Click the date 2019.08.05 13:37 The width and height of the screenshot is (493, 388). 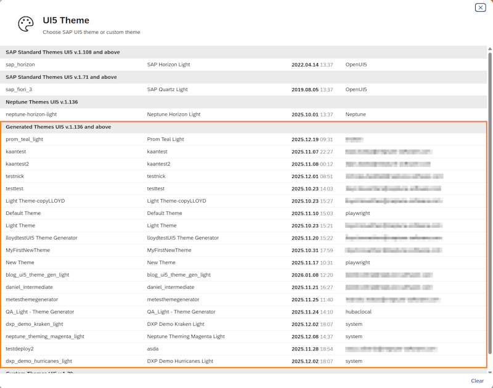coord(312,89)
